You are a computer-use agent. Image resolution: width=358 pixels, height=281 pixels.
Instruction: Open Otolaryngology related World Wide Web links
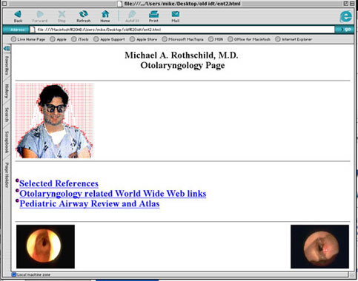pyautogui.click(x=113, y=194)
